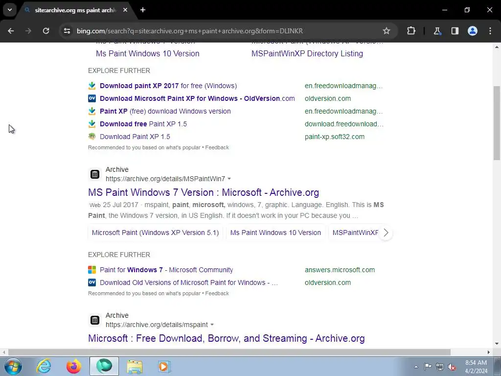
Task: Click first Feedback link under Paint XP list
Action: pos(217,147)
